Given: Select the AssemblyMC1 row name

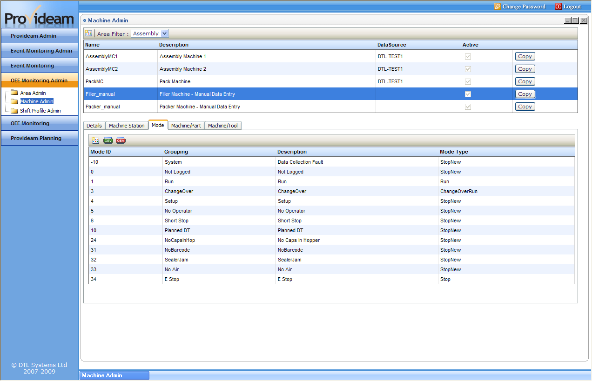Looking at the screenshot, I should pos(101,56).
